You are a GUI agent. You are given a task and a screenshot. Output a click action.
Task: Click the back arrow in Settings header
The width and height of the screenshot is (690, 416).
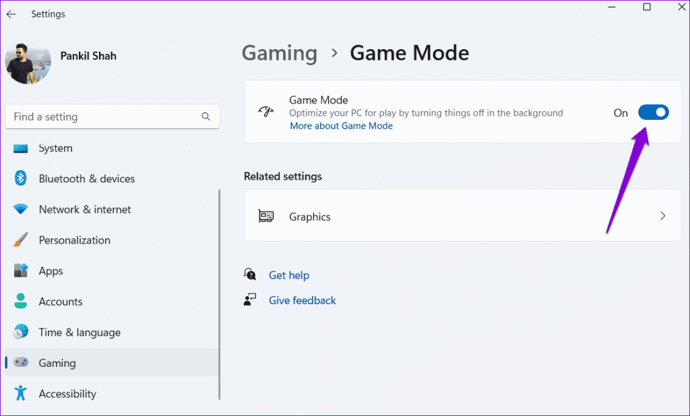tap(11, 14)
